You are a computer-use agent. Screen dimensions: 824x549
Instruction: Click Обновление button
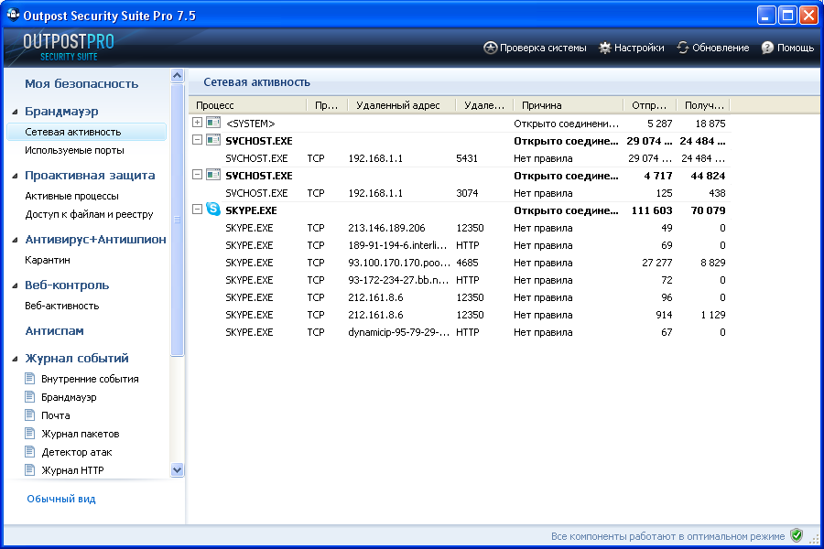click(x=713, y=48)
